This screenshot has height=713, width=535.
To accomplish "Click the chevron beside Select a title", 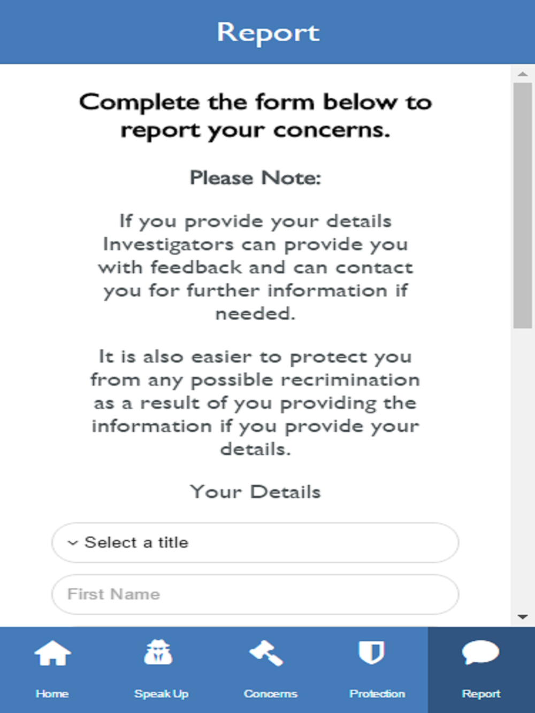I will (x=73, y=543).
